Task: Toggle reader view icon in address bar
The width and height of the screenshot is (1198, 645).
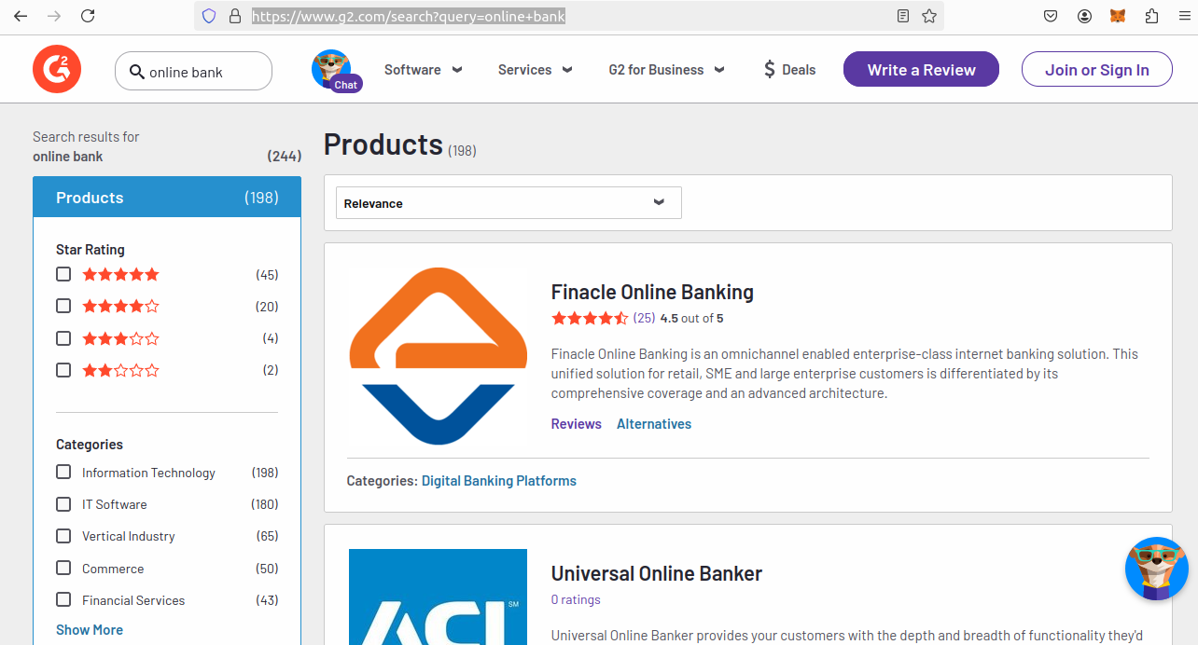Action: tap(902, 16)
